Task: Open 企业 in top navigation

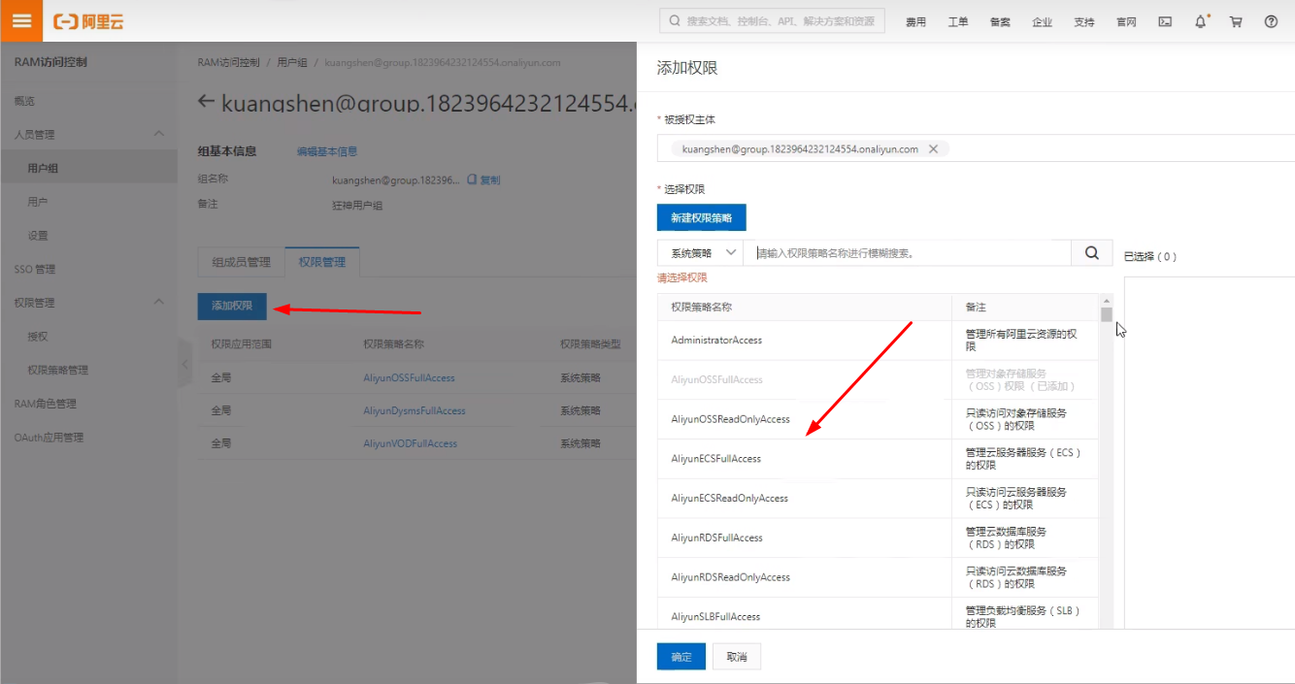Action: 1042,21
